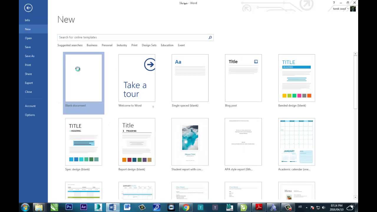Choose Save in the Backstage menu
Viewport: 377px width, 212px height.
click(x=33, y=47)
